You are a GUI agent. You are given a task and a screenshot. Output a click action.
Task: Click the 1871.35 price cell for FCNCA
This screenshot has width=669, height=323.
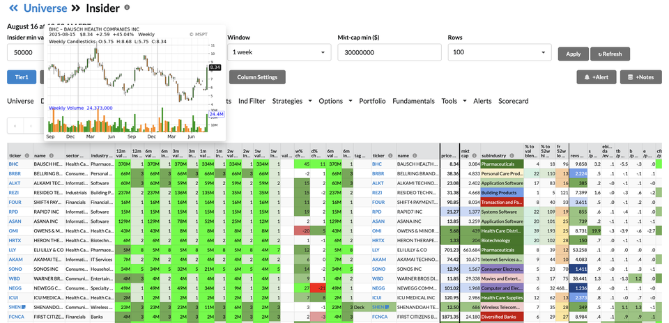pyautogui.click(x=449, y=317)
